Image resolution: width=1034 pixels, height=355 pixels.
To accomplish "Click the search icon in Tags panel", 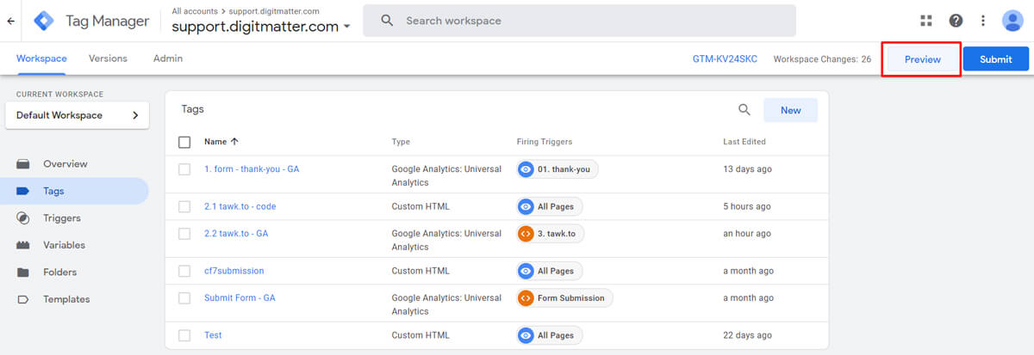I will [x=744, y=110].
